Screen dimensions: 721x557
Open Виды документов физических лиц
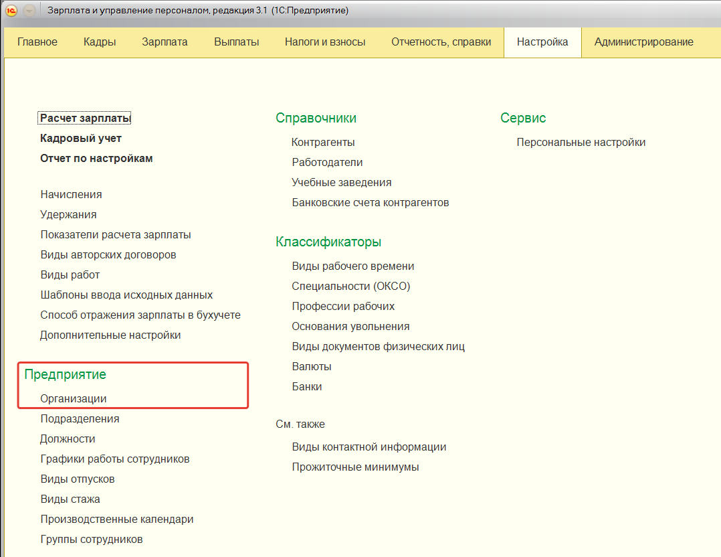pos(379,347)
